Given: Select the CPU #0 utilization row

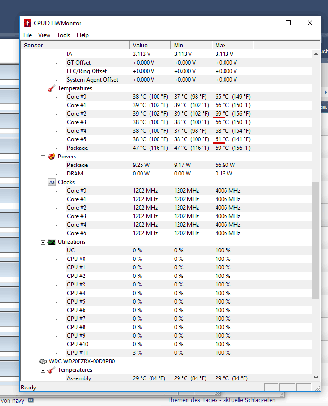Looking at the screenshot, I should pyautogui.click(x=189, y=259).
